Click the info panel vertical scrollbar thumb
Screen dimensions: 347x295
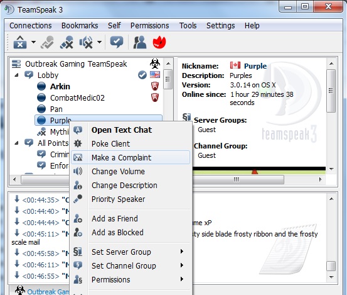[x=331, y=91]
